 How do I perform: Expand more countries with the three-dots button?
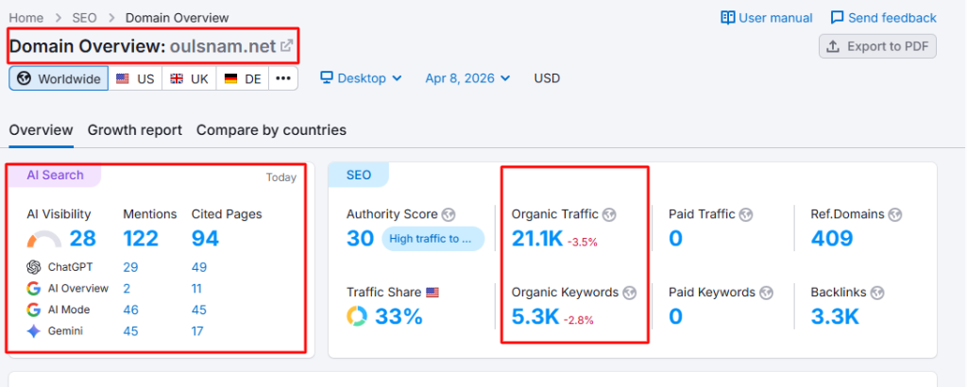283,78
